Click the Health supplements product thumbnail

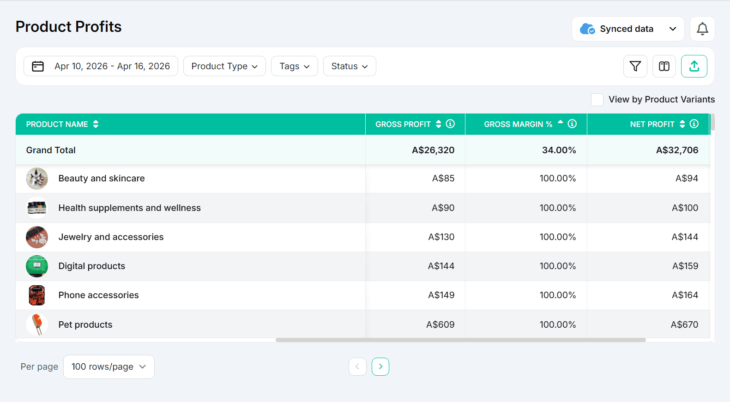[x=37, y=208]
